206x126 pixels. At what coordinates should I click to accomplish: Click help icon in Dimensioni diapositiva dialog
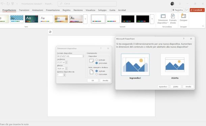tap(101, 48)
